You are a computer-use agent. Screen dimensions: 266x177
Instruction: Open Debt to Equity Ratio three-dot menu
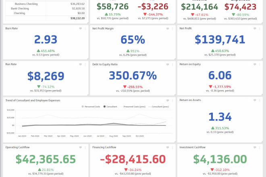pos(172,64)
